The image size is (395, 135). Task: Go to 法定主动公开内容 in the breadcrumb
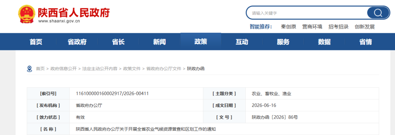100,69
